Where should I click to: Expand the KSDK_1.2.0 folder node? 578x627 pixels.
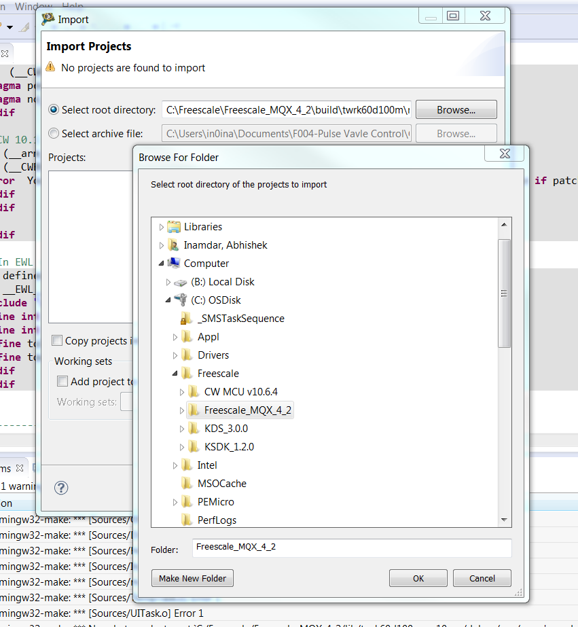pyautogui.click(x=182, y=447)
